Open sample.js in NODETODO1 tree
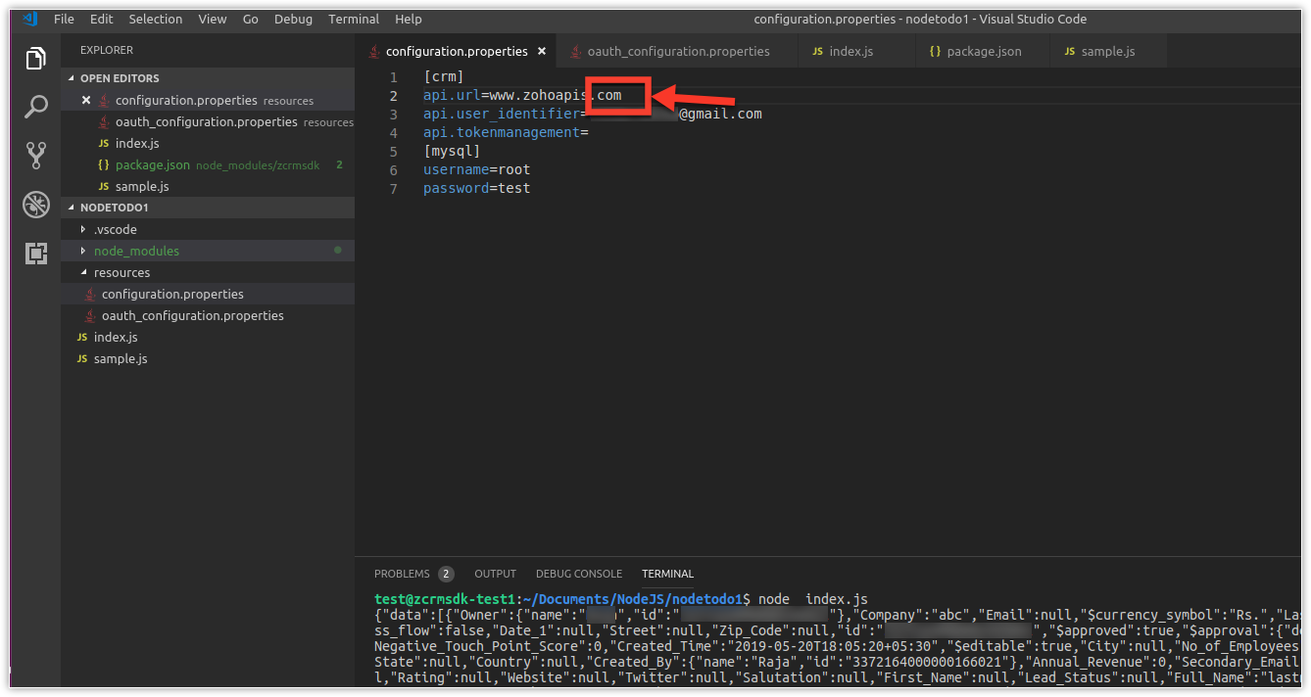1311x697 pixels. point(208,358)
